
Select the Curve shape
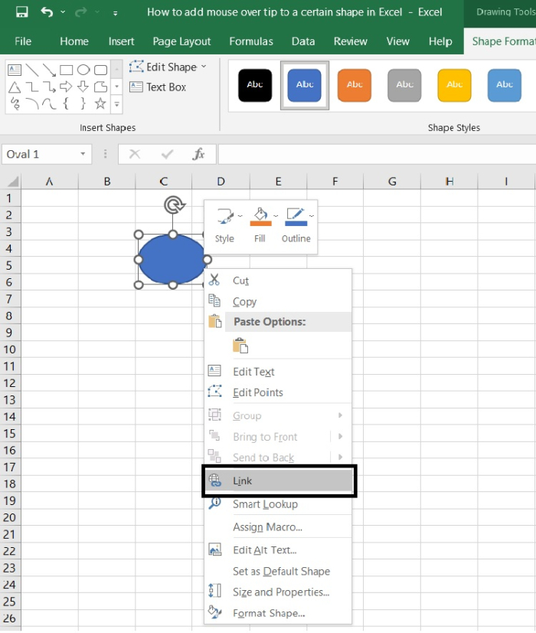(49, 103)
